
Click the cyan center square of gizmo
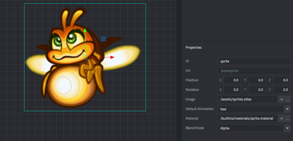click(x=85, y=57)
